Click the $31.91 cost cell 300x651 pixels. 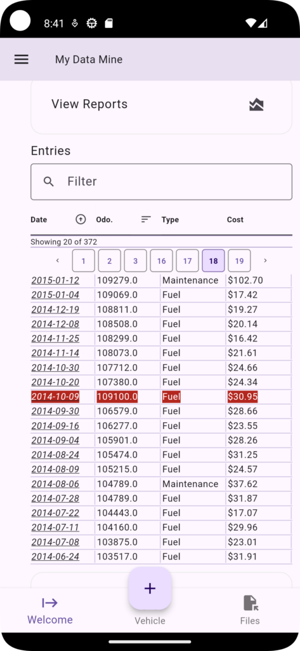[x=242, y=556]
